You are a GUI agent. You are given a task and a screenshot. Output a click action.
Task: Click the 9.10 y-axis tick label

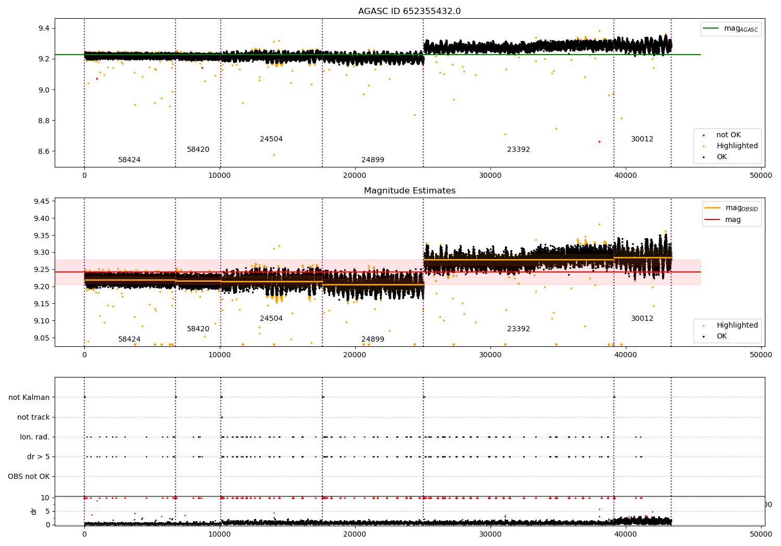pyautogui.click(x=42, y=321)
